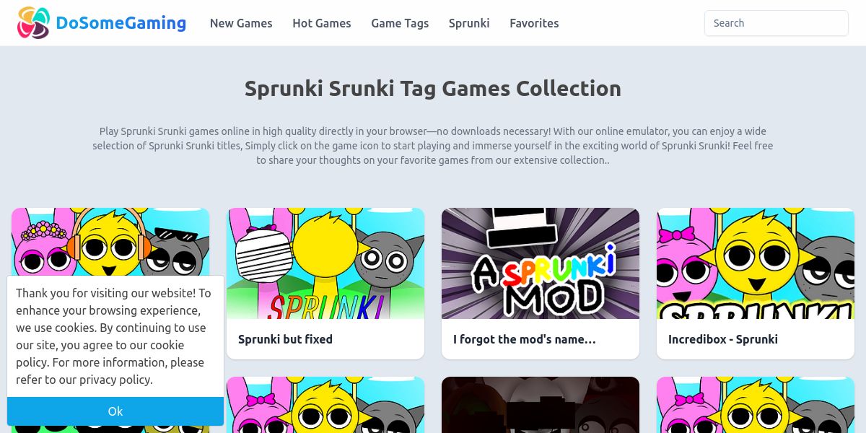This screenshot has width=866, height=433.
Task: Open the Sprunki but fixed thumbnail
Action: click(325, 263)
